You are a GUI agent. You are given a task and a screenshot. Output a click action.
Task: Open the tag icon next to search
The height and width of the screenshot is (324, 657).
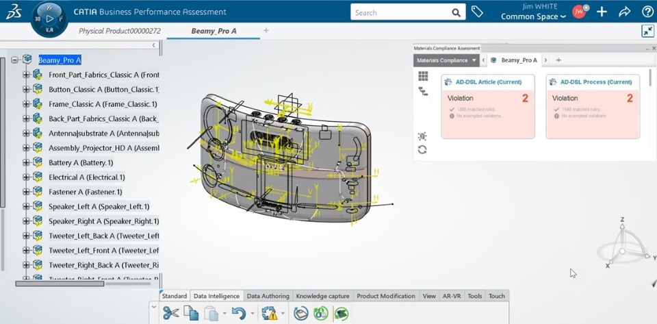(477, 12)
